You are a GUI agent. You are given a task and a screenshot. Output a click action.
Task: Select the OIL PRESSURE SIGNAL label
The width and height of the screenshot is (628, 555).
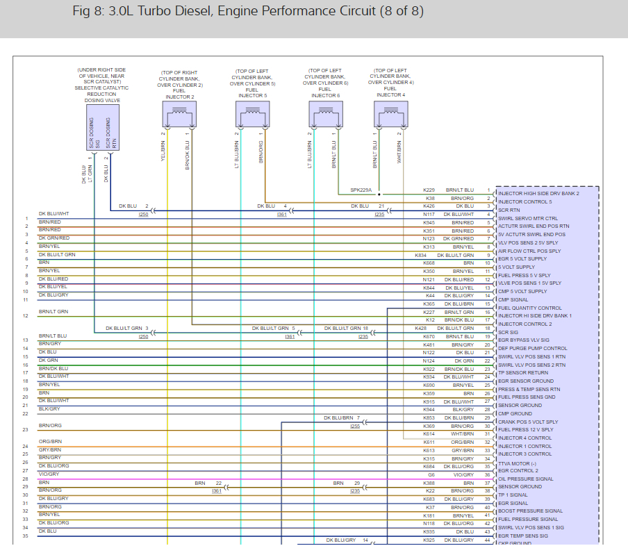click(x=525, y=479)
